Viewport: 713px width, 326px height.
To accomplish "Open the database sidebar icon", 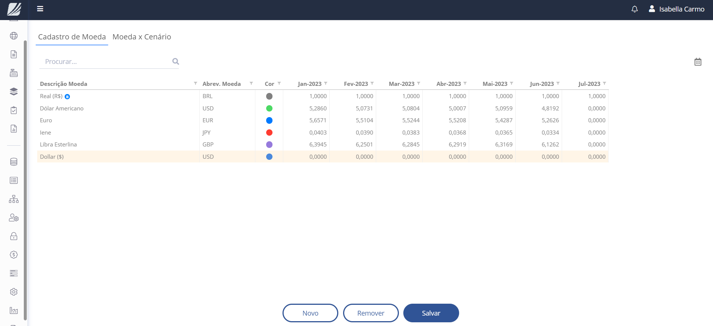I will pos(14,162).
